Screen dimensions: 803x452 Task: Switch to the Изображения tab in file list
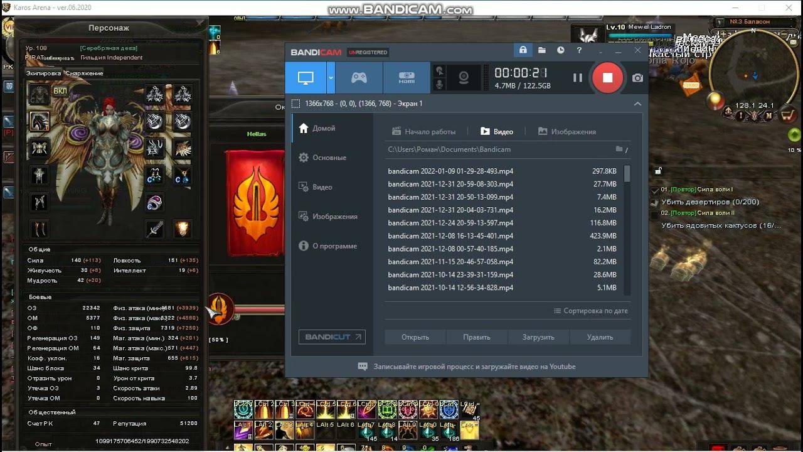click(567, 132)
